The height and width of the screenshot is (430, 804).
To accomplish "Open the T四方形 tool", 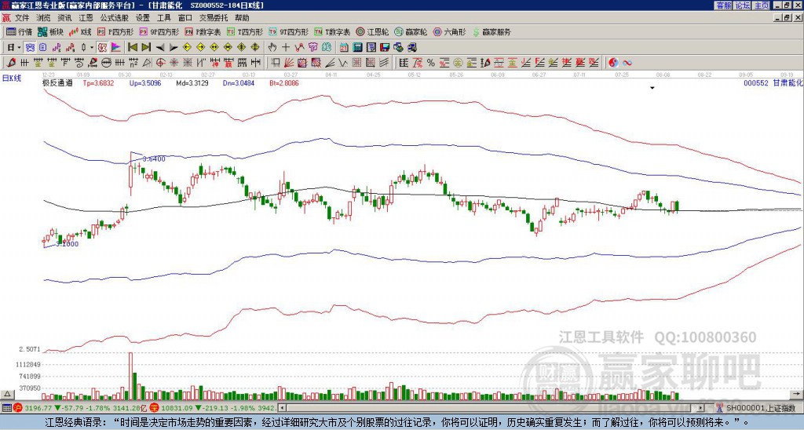I will click(245, 31).
